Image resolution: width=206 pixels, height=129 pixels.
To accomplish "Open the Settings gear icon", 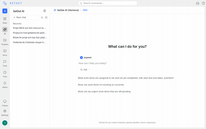I will tap(5, 111).
